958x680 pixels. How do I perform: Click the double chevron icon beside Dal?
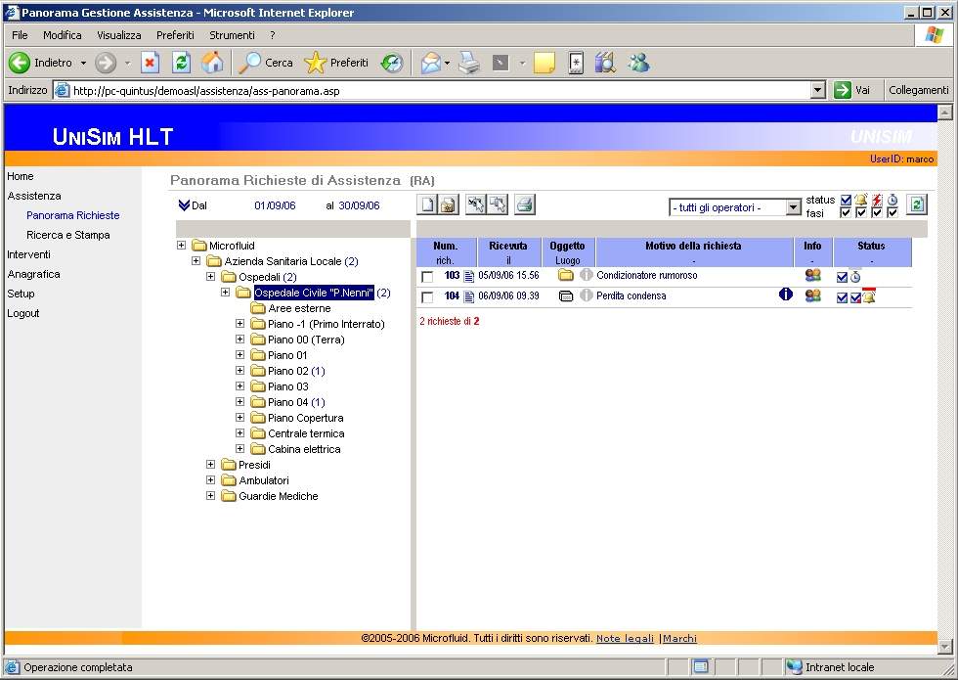[x=184, y=204]
